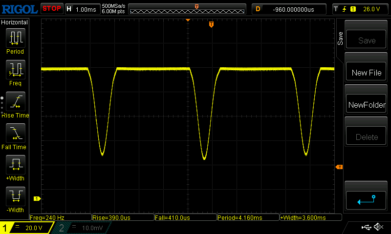The height and width of the screenshot is (234, 391).
Task: Click the orange trigger level marker at right edge
Action: click(339, 167)
